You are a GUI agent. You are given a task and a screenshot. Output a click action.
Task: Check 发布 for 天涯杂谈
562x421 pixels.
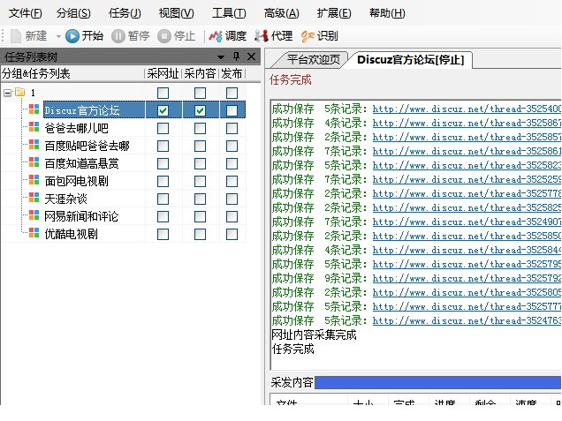[x=232, y=199]
